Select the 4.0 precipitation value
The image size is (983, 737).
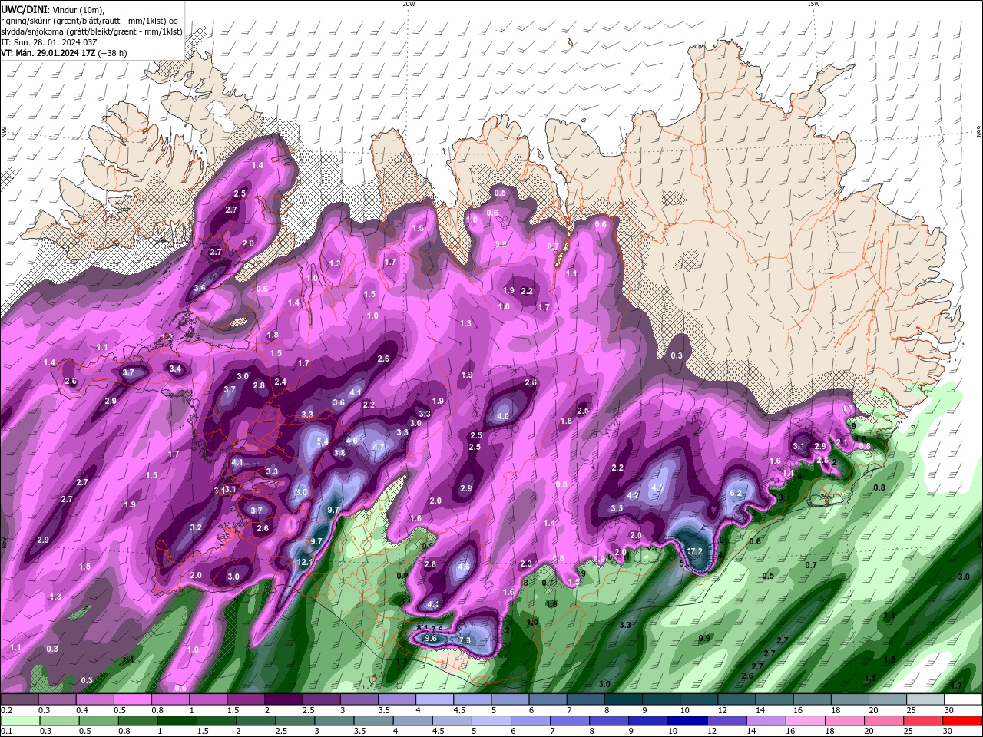click(503, 417)
